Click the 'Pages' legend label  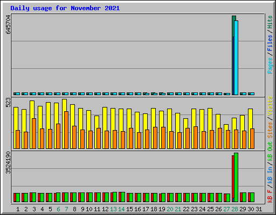click(x=270, y=66)
